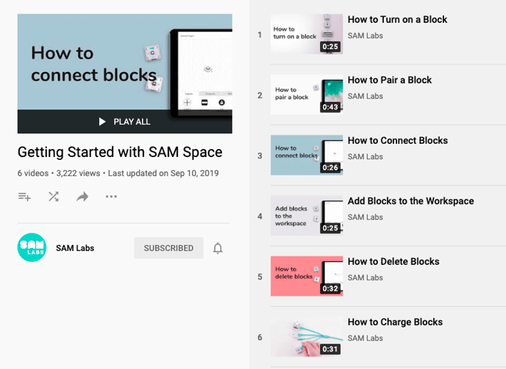Click the '6 videos' count text
The height and width of the screenshot is (369, 506).
tap(33, 173)
